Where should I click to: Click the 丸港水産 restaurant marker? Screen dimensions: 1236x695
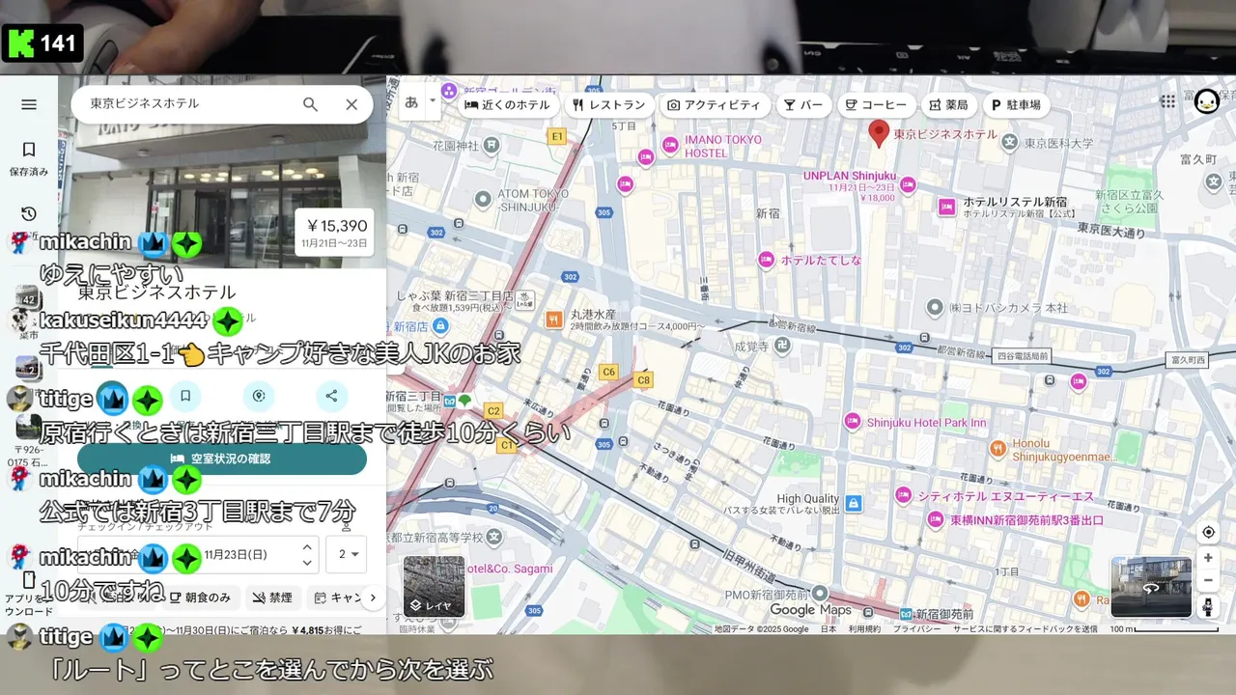[553, 319]
